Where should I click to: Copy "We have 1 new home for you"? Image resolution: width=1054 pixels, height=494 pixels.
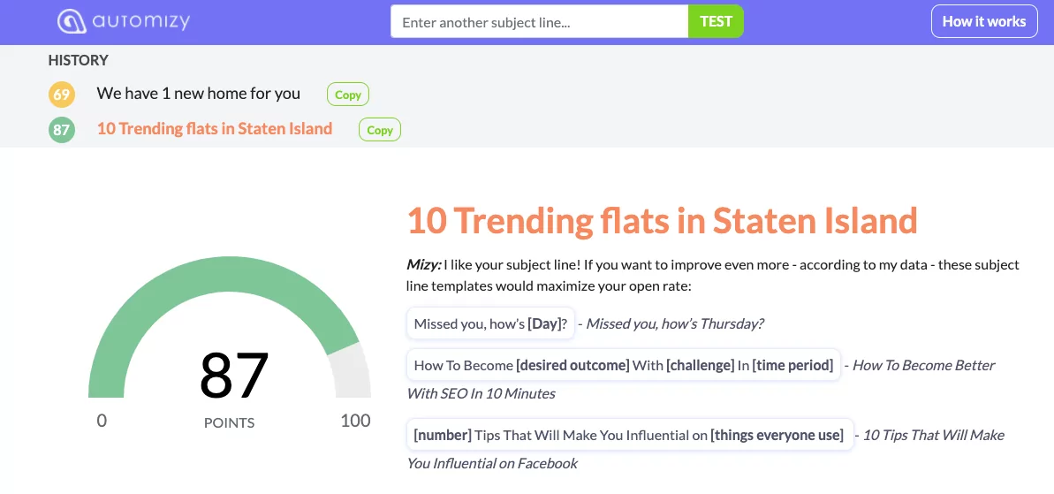click(x=347, y=95)
